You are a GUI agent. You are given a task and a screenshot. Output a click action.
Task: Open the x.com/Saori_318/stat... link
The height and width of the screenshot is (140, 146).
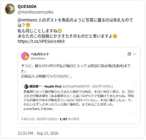click(x=39, y=109)
